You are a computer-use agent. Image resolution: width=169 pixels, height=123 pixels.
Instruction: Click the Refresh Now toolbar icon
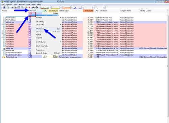tap(8, 7)
